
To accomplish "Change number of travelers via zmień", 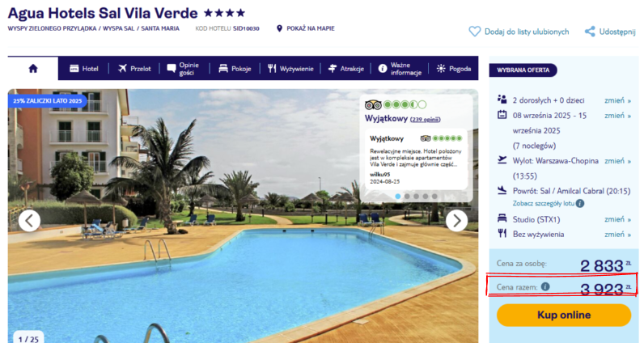I will point(617,100).
